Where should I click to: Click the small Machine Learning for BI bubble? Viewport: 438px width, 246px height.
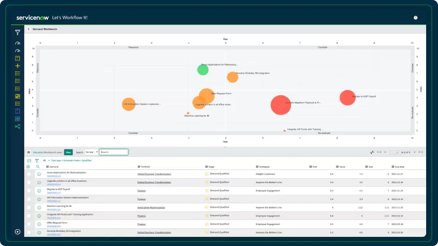(188, 113)
